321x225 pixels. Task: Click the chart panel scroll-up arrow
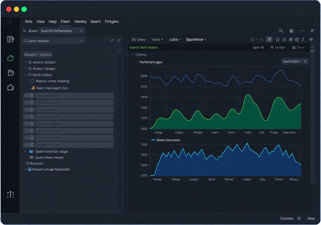pyautogui.click(x=312, y=47)
